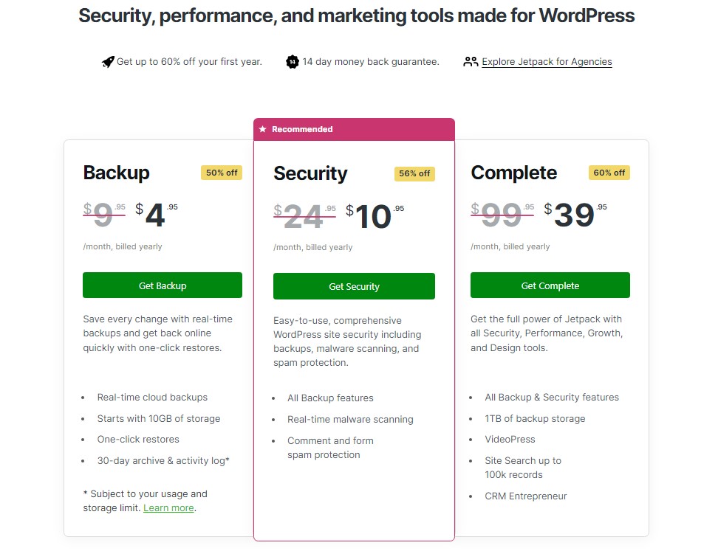Viewport: 718px width, 551px height.
Task: Click the pink Recommended banner
Action: (354, 129)
